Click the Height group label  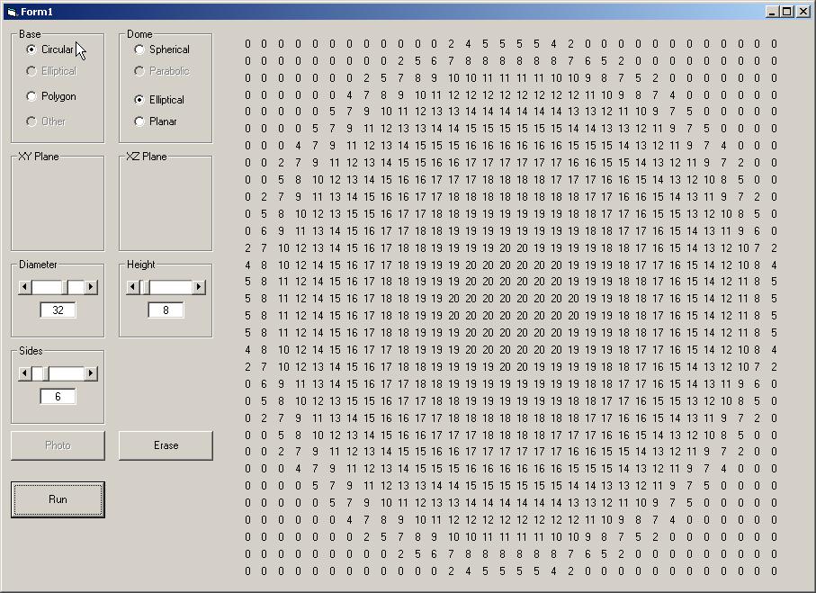coord(141,265)
